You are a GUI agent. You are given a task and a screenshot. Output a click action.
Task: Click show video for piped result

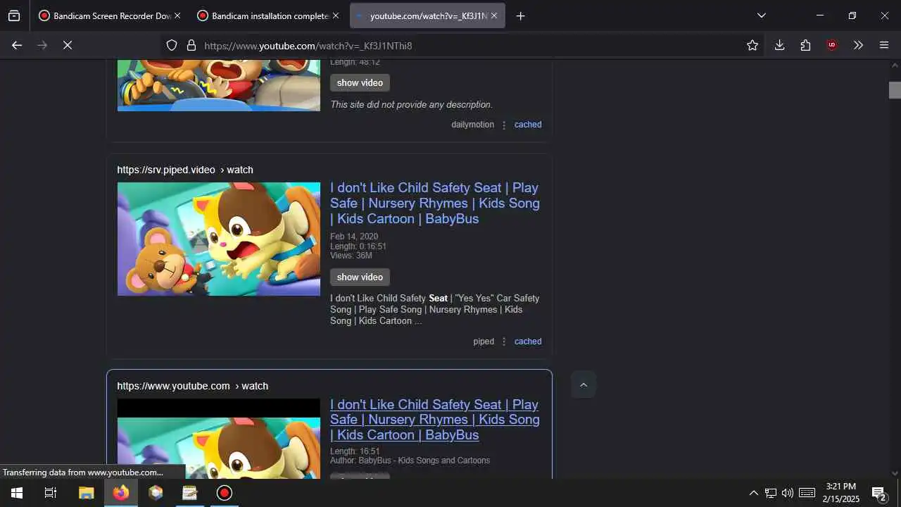click(360, 277)
